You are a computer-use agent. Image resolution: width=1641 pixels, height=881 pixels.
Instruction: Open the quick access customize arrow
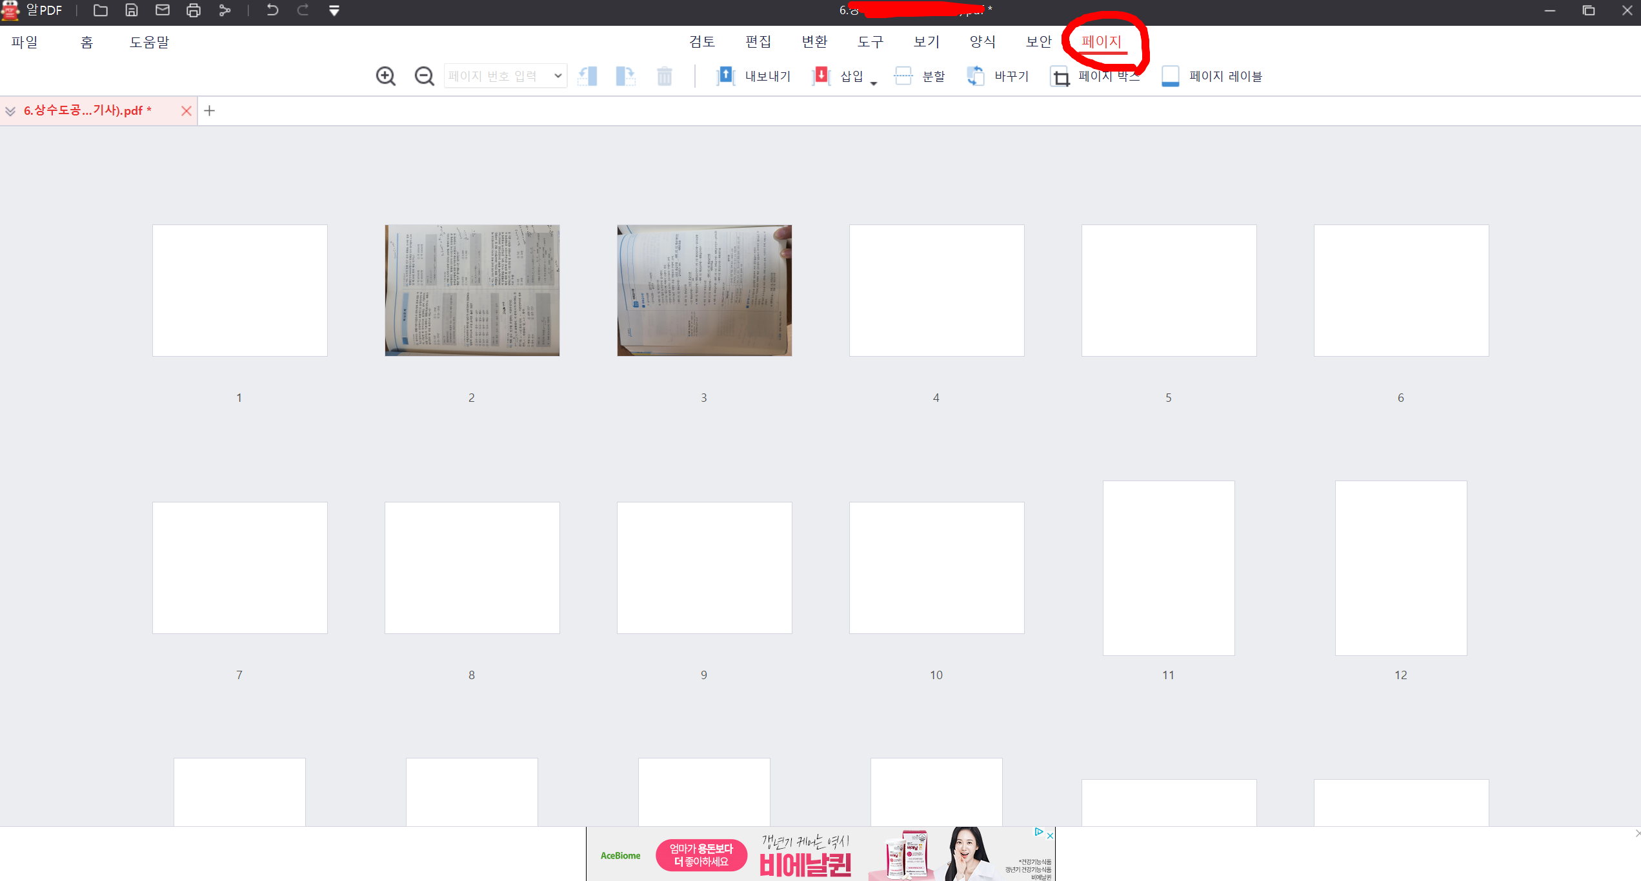[334, 11]
